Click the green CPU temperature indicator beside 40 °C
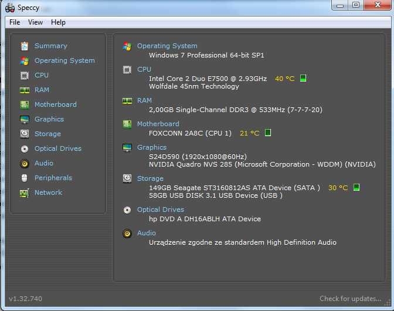Image resolution: width=394 pixels, height=311 pixels. pyautogui.click(x=303, y=78)
